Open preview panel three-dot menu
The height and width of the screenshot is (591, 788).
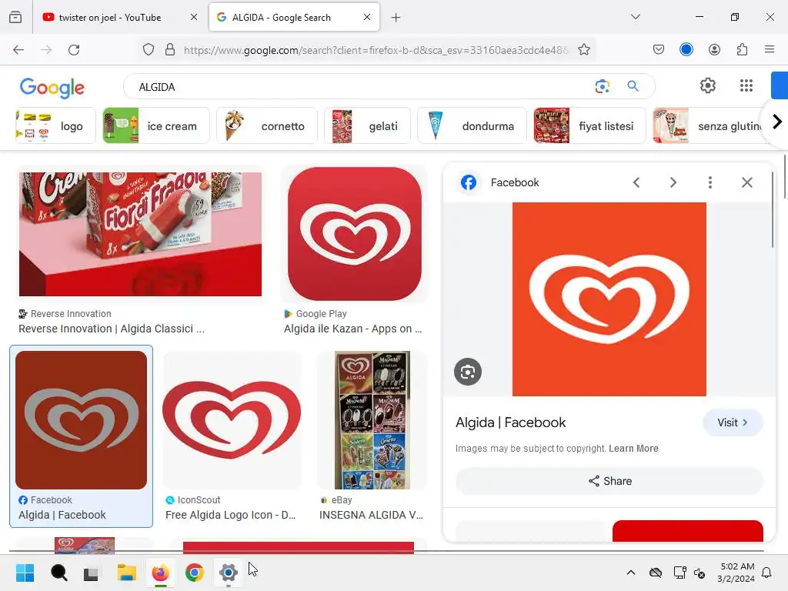[710, 182]
